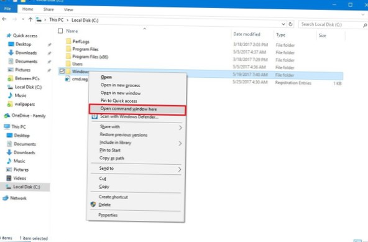The image size is (368, 242).
Task: Go up one folder level arrow
Action: click(x=30, y=19)
